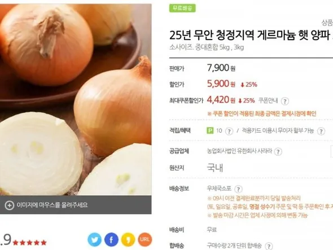Open the 쿠폰안내 coupon guide link

[268, 100]
